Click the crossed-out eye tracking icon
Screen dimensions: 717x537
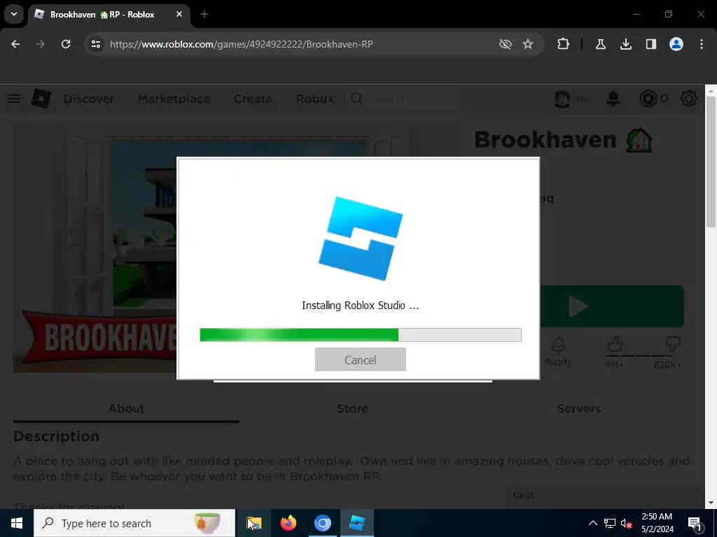[505, 44]
